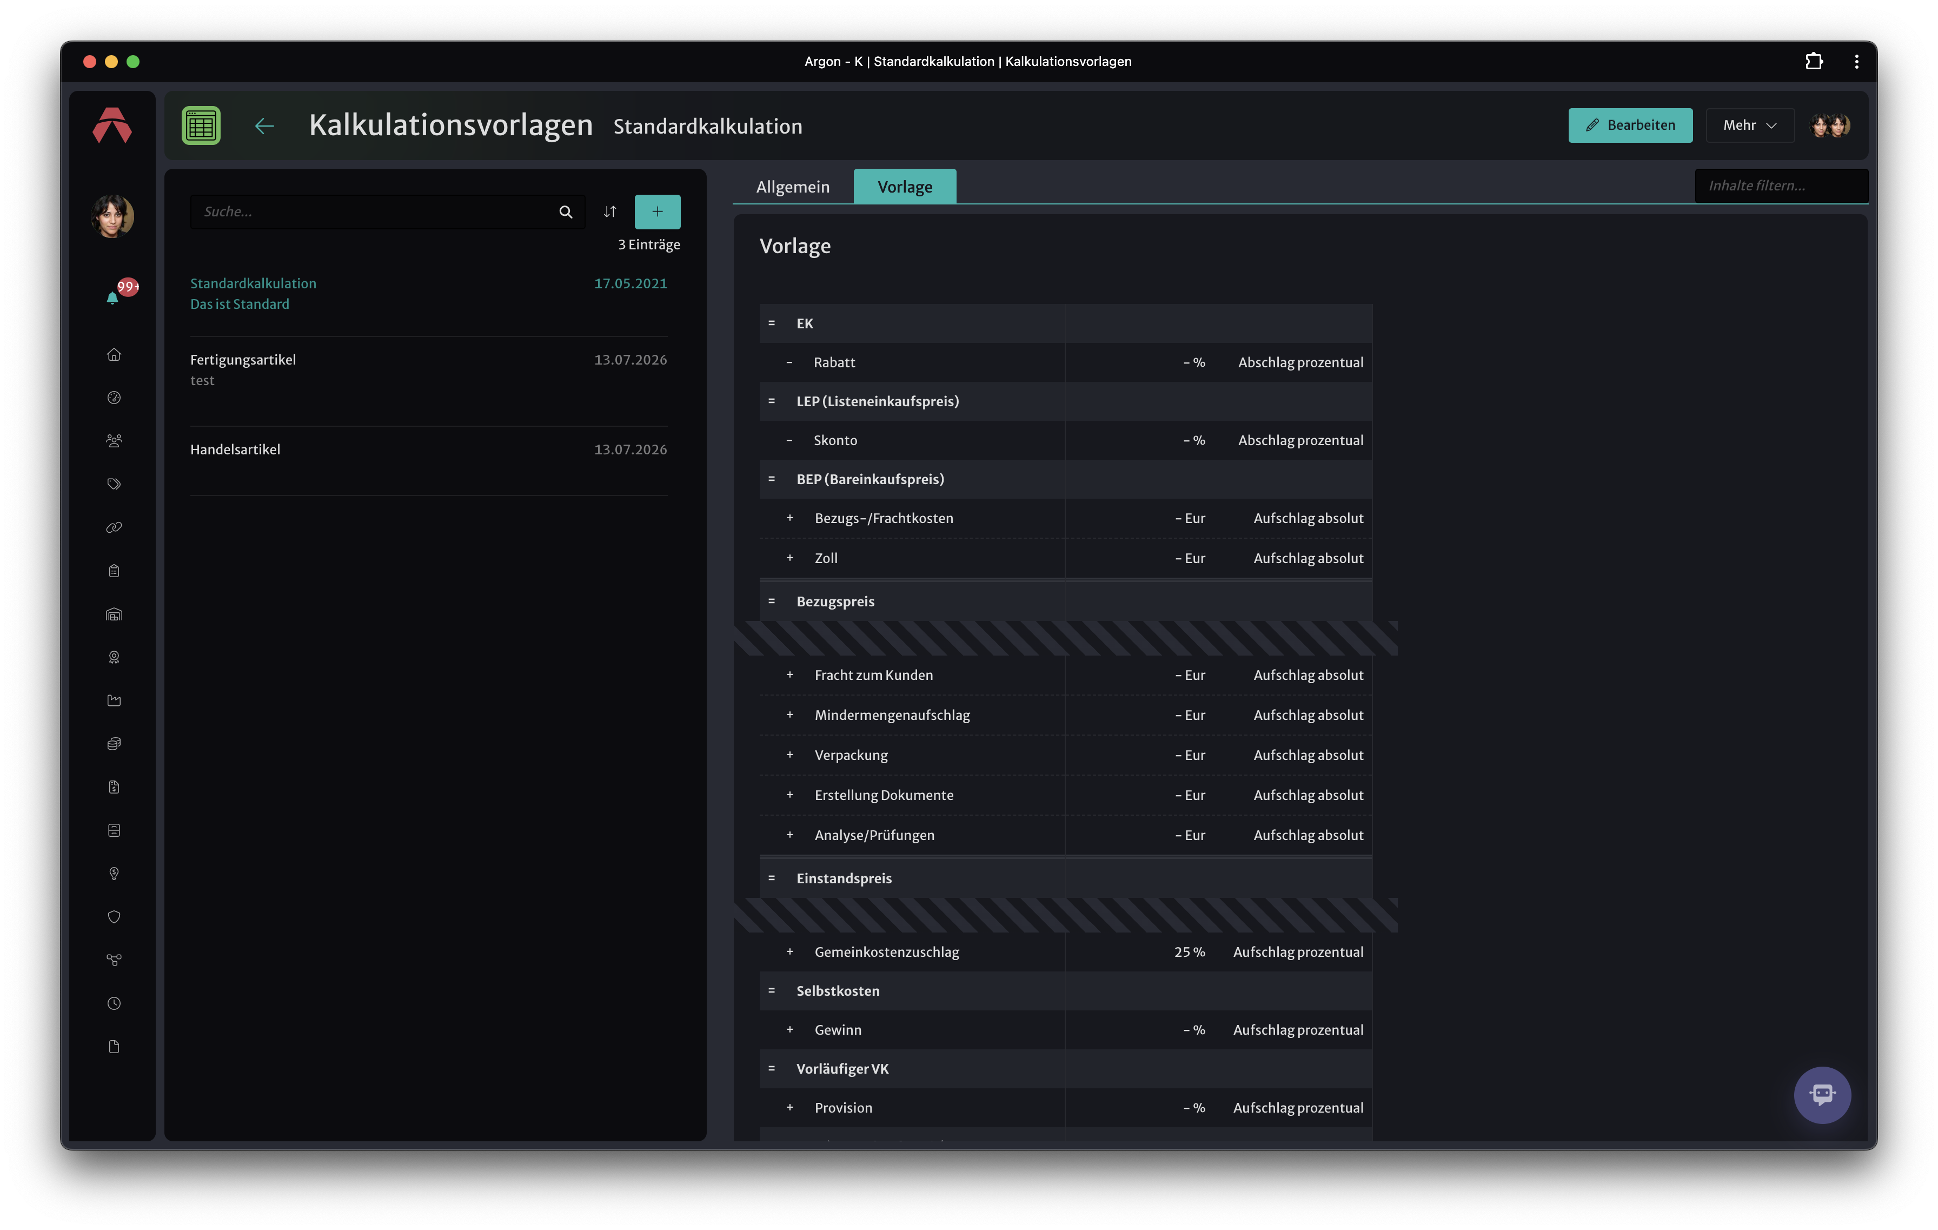Click the green Kalkulationsvorlagen table icon
Viewport: 1938px width, 1230px height.
pyautogui.click(x=201, y=125)
